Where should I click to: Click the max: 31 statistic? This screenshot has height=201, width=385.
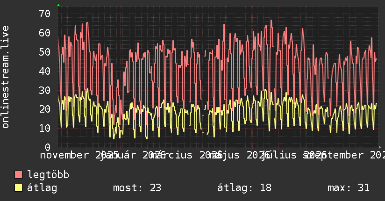coord(349,188)
